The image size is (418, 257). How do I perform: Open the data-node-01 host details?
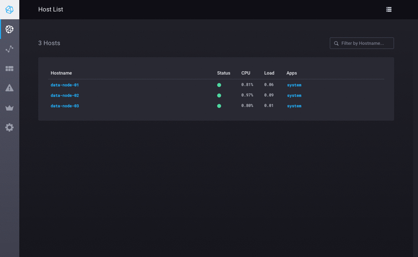64,85
